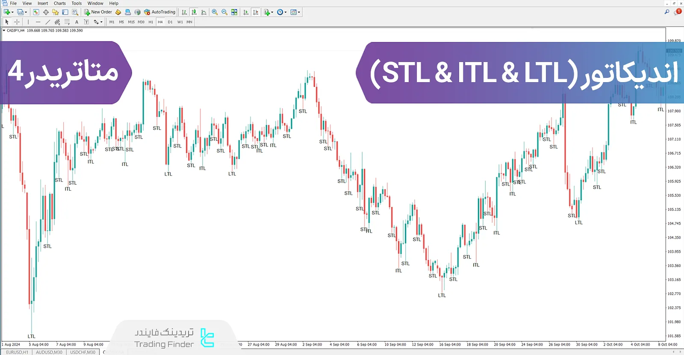Open a new chart with the New Chart icon
Screen dimensions: 684x355
pyautogui.click(x=6, y=12)
